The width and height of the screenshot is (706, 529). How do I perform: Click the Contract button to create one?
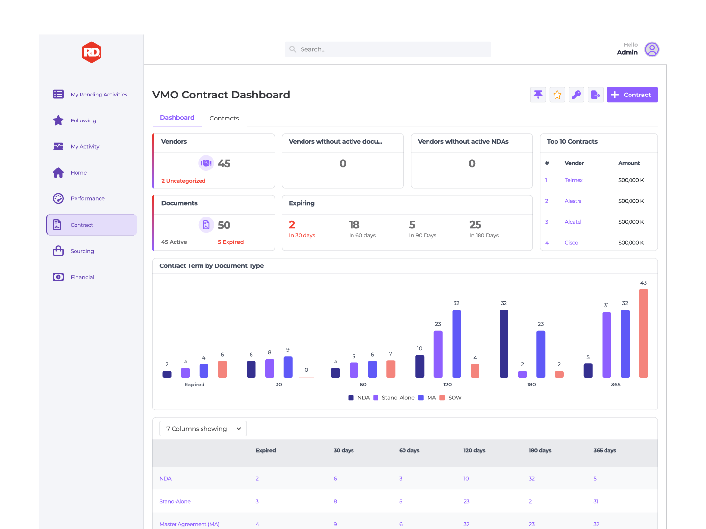pyautogui.click(x=632, y=95)
